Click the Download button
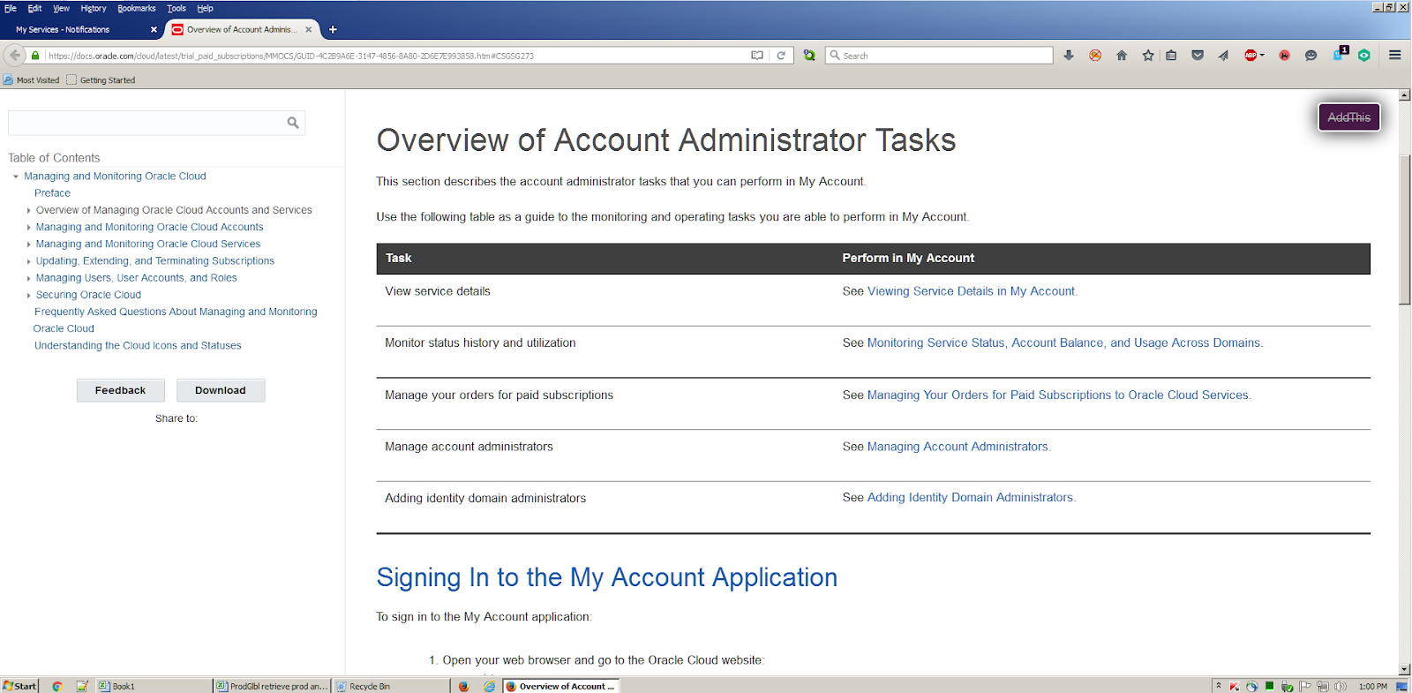The height and width of the screenshot is (693, 1412). (221, 390)
